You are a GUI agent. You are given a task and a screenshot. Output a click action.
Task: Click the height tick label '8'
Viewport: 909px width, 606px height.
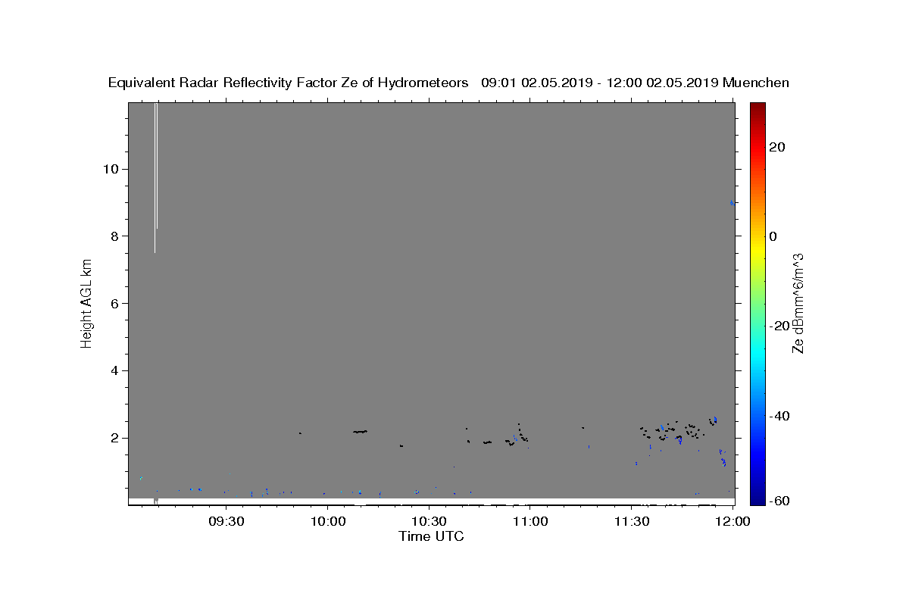click(x=114, y=236)
